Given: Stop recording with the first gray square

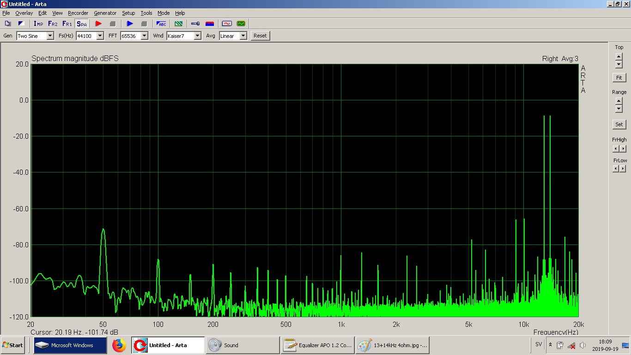Looking at the screenshot, I should pos(112,24).
